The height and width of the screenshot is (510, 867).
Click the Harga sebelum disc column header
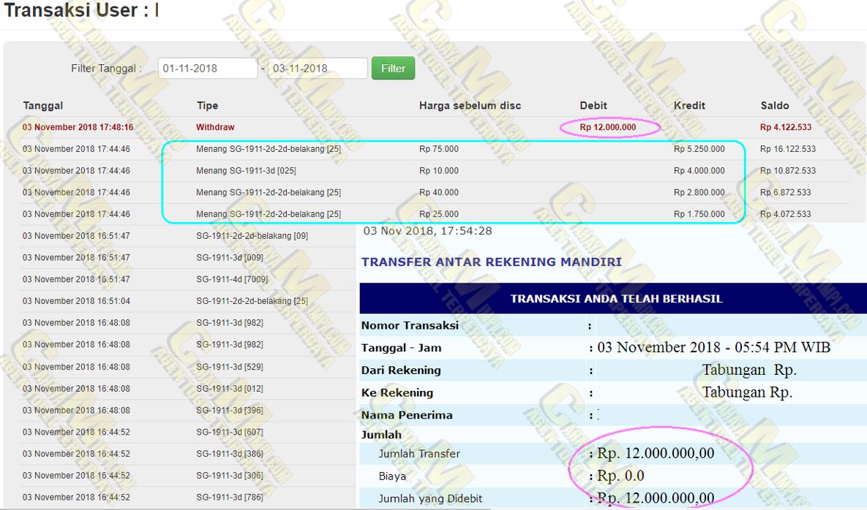pos(470,105)
